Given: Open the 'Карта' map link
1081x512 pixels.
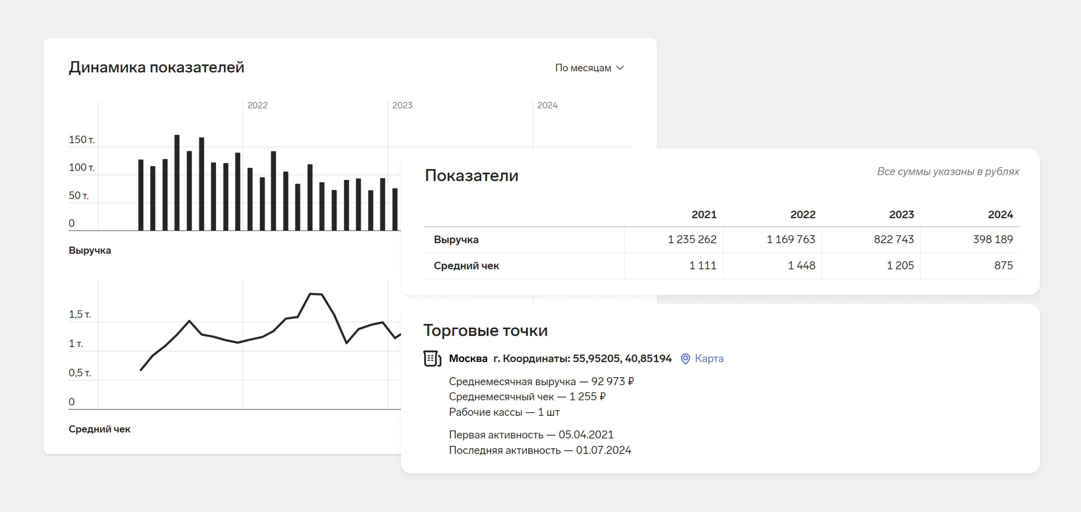Looking at the screenshot, I should pos(709,358).
